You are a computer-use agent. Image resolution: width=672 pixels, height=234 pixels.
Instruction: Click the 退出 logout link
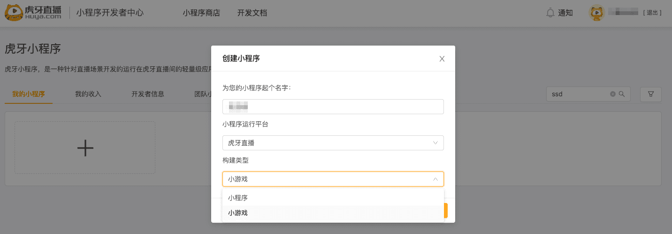pyautogui.click(x=652, y=13)
